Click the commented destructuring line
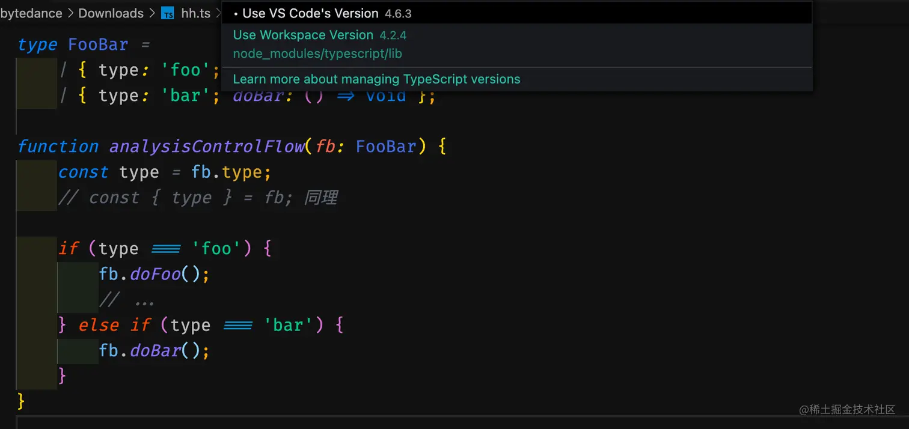 tap(197, 198)
